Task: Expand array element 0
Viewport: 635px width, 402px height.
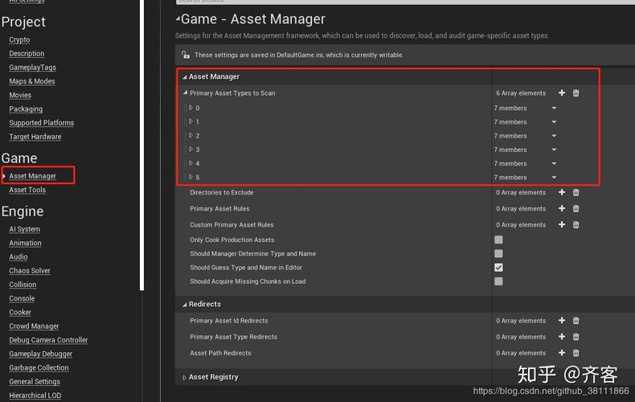Action: point(190,108)
